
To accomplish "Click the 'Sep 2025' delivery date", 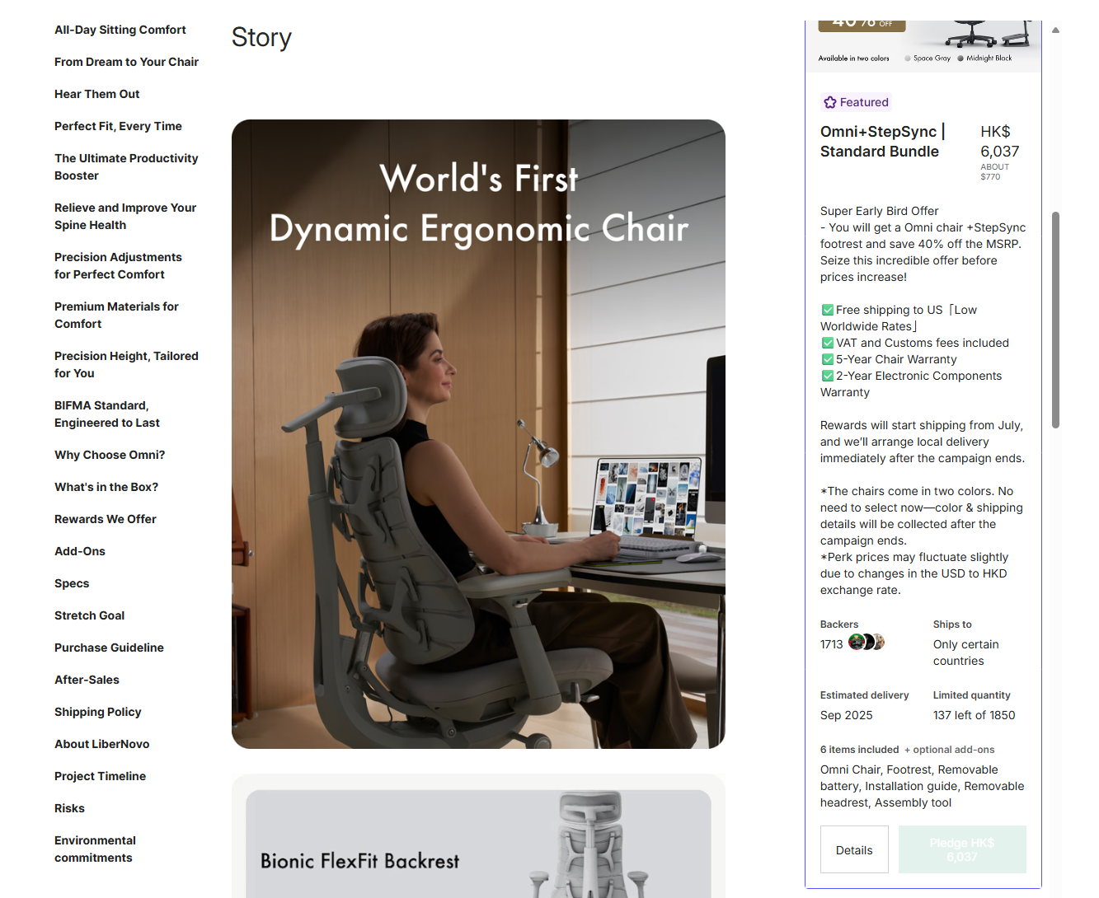I will pyautogui.click(x=846, y=715).
